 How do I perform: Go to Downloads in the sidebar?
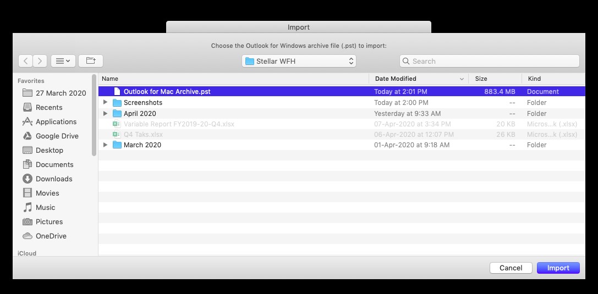54,179
